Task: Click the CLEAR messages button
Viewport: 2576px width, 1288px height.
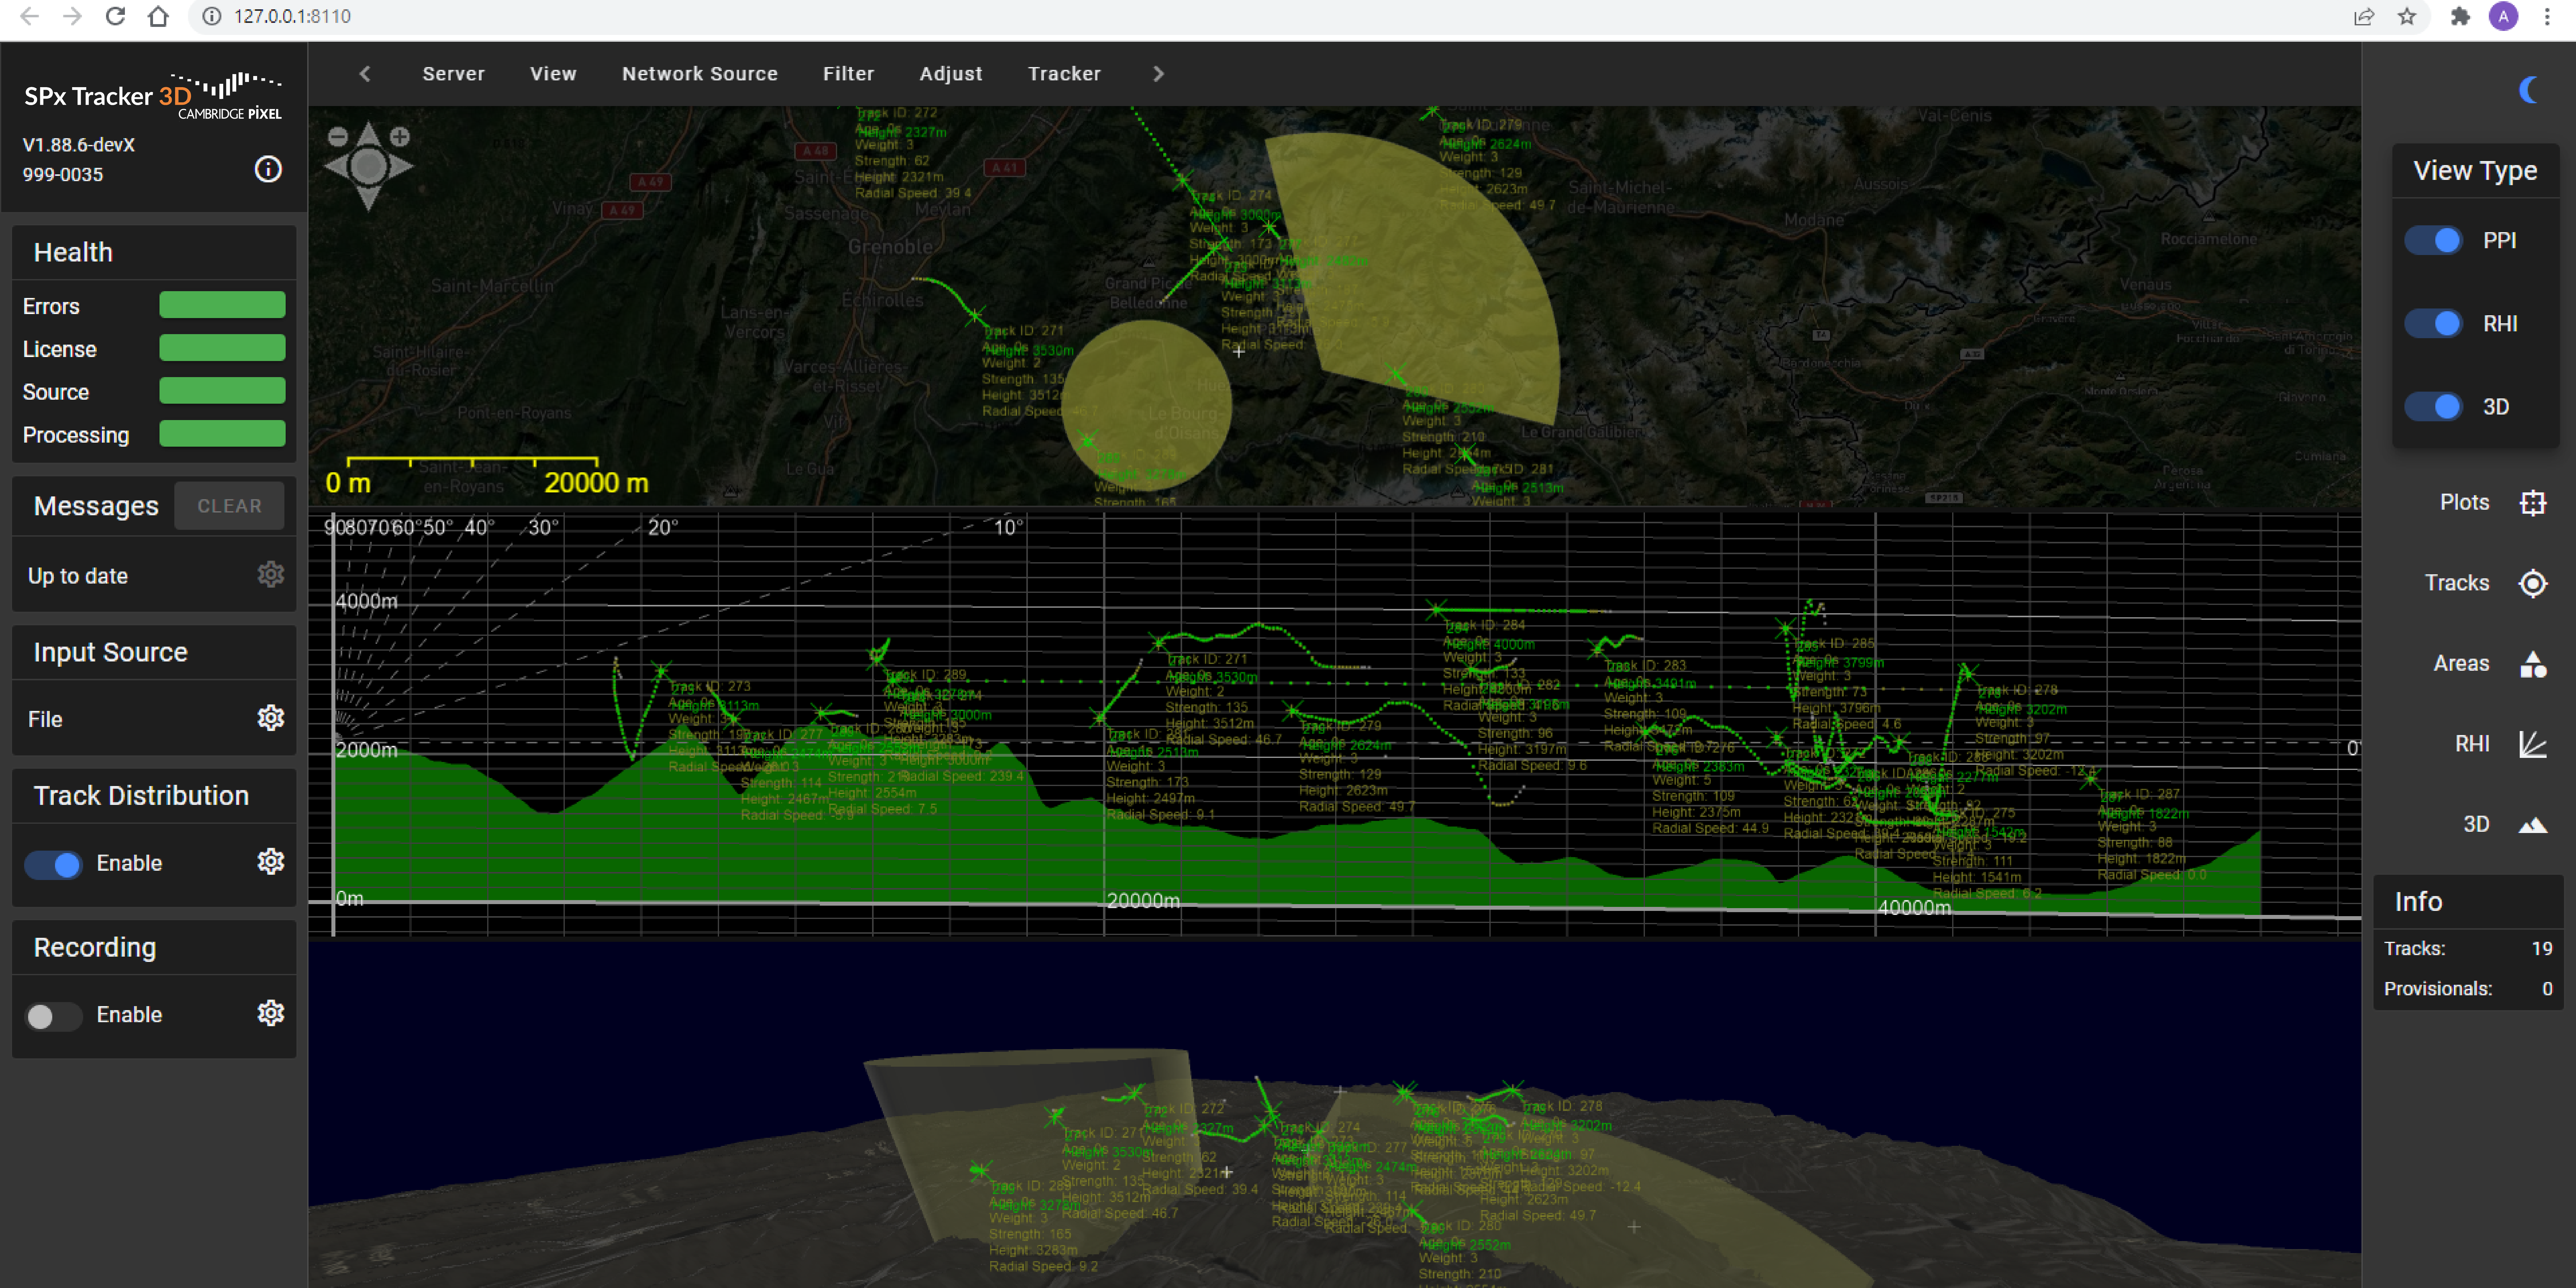Action: click(x=228, y=506)
